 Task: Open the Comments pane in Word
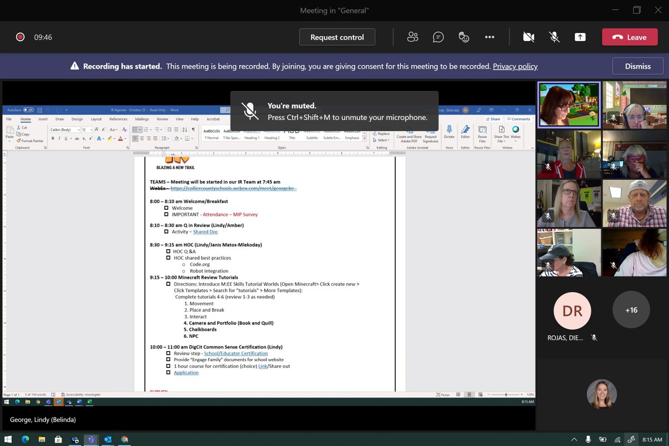pyautogui.click(x=519, y=119)
